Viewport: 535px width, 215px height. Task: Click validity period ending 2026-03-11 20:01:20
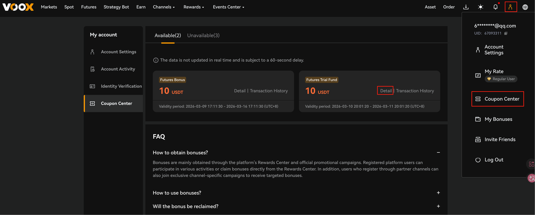(365, 106)
